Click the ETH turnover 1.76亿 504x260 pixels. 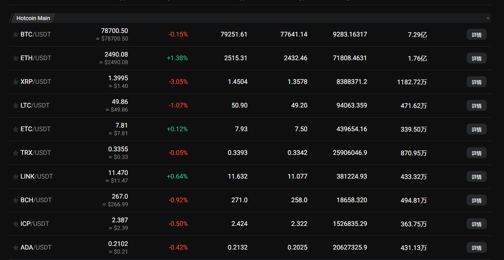tap(418, 59)
